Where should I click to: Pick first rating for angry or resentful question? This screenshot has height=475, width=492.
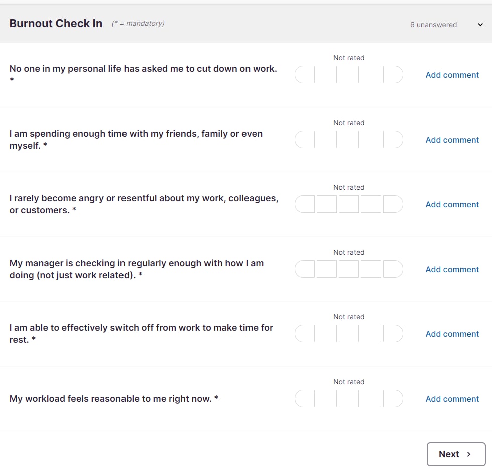tap(305, 204)
